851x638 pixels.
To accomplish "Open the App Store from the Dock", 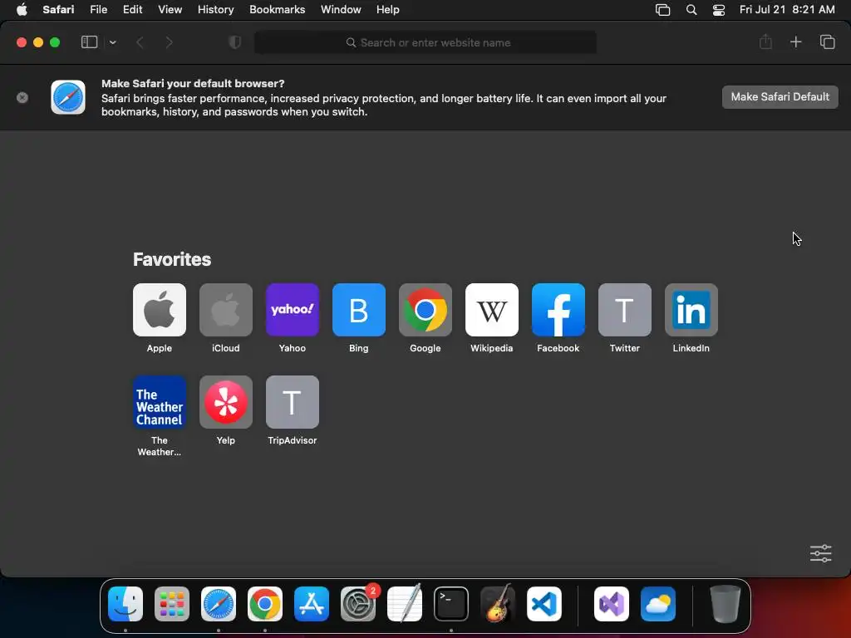I will click(x=312, y=604).
